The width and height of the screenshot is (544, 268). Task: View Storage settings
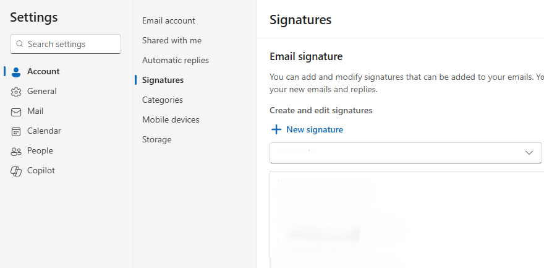[156, 139]
